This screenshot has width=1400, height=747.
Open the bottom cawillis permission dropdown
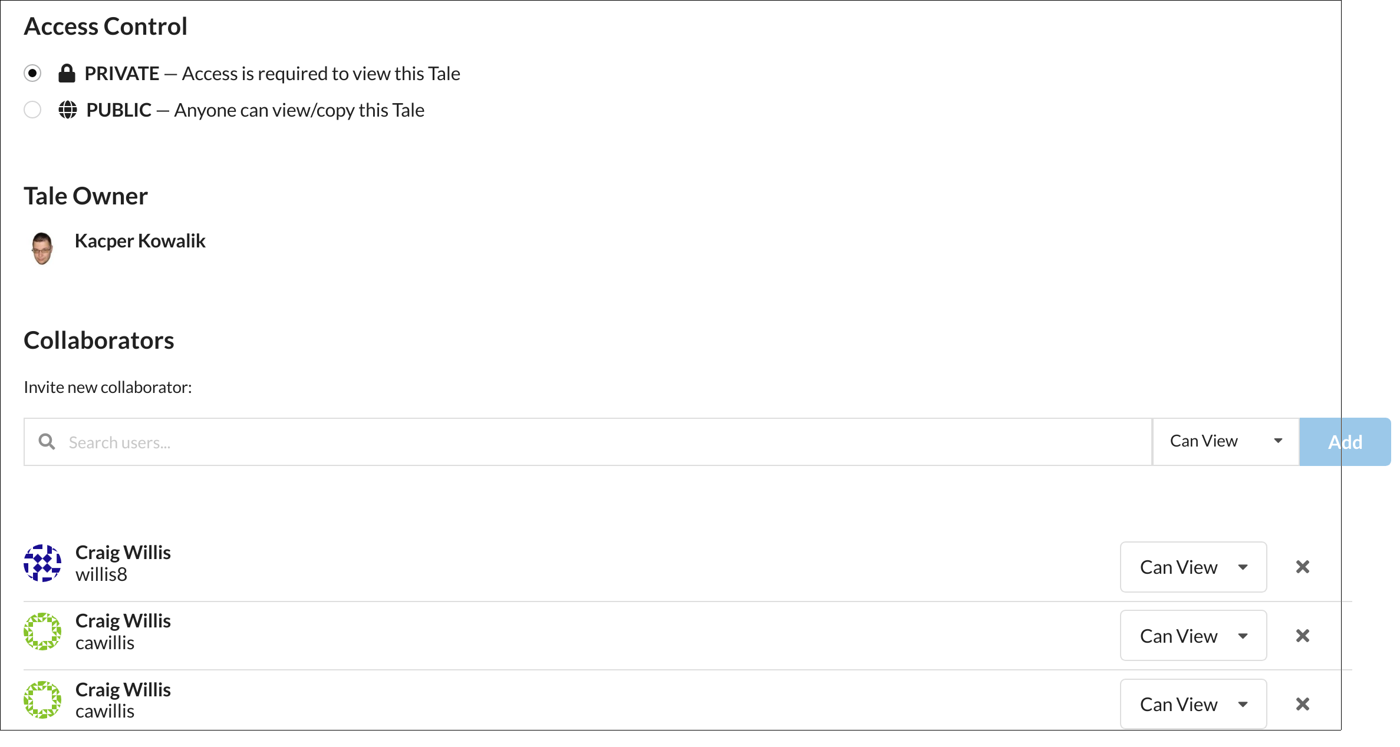coord(1193,704)
